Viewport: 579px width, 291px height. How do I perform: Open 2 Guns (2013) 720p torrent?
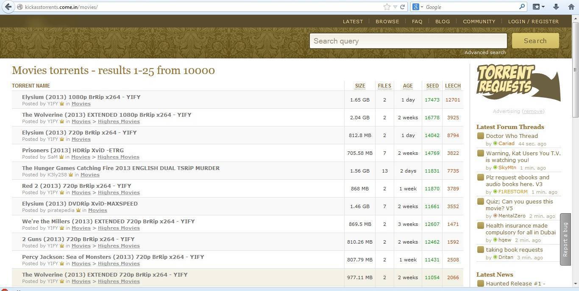(x=78, y=239)
